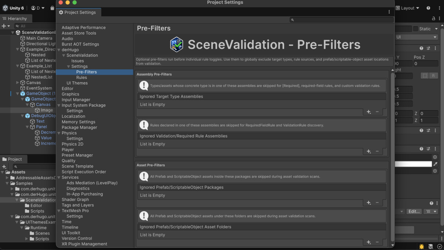Open Project Settings window kebab menu
Image resolution: width=444 pixels, height=250 pixels.
pyautogui.click(x=389, y=12)
